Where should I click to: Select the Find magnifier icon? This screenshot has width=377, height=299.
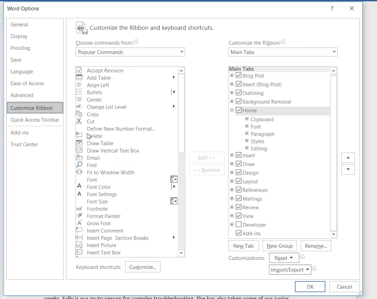79,165
